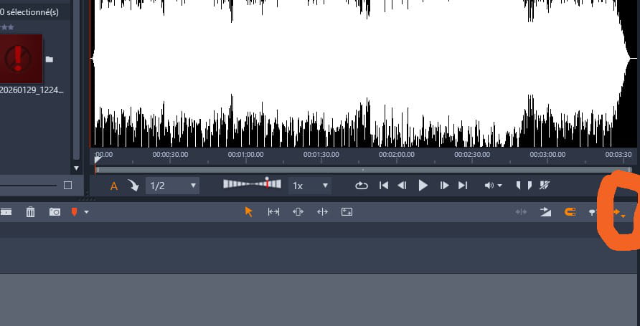
Task: Start playback with the Play button
Action: (423, 186)
